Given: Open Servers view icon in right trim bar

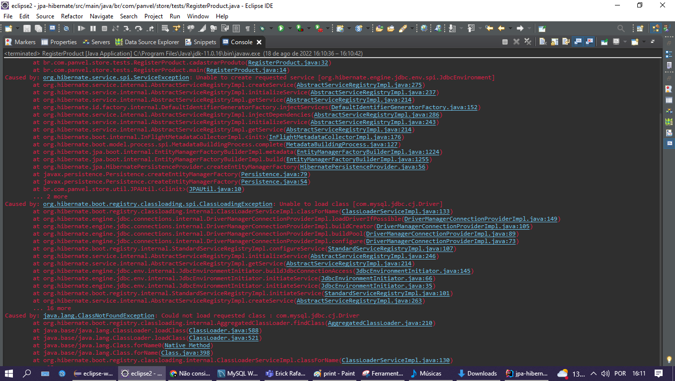Looking at the screenshot, I should click(669, 111).
